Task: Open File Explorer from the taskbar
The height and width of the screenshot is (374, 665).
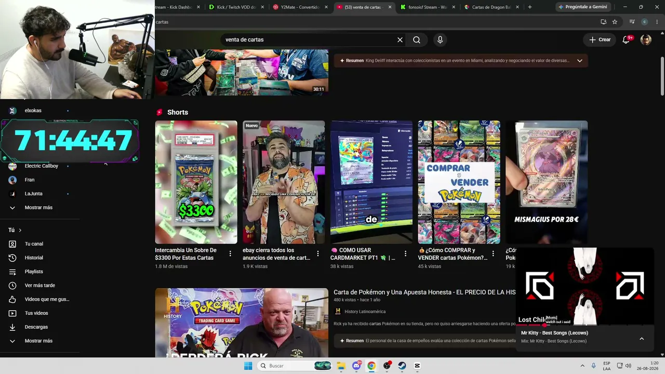Action: pos(341,366)
